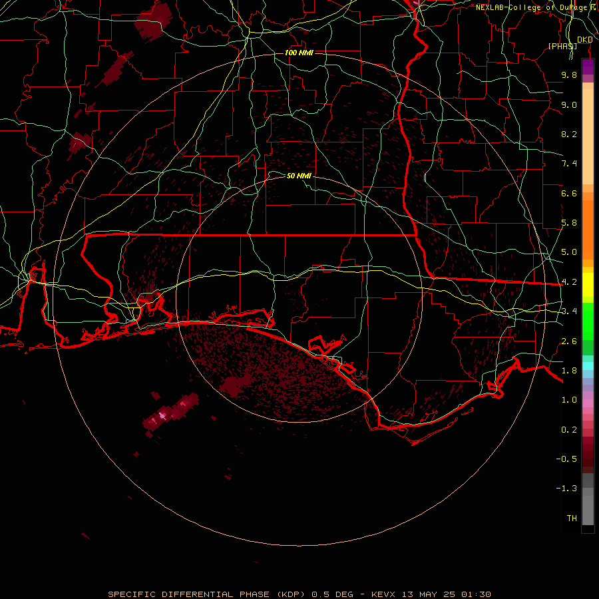Click the 0.2 value on color scale
599x599 pixels.
569,430
